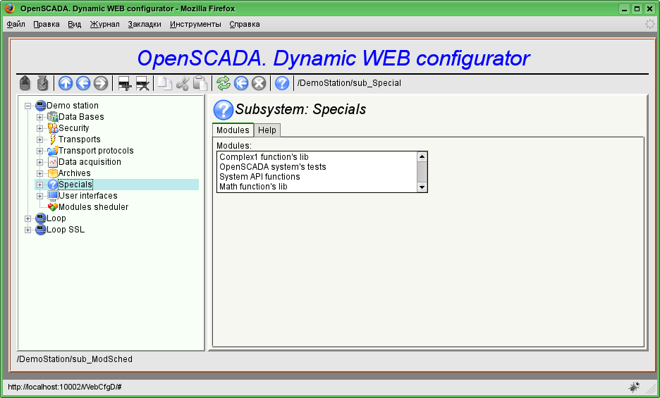Expand the Data acquisition node
Viewport: 660px width, 398px height.
(x=39, y=163)
